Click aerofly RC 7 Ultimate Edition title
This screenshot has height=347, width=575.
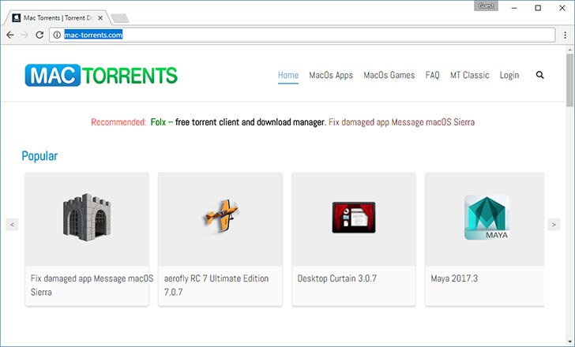[216, 285]
